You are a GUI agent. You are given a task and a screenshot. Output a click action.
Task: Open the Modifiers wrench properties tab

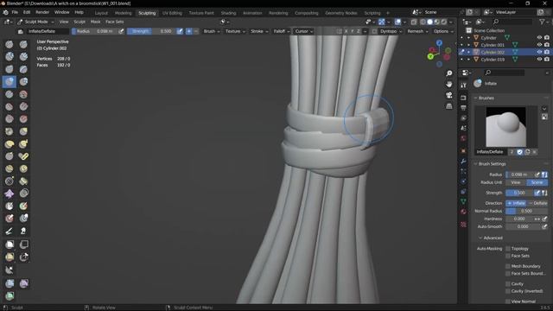tap(463, 162)
